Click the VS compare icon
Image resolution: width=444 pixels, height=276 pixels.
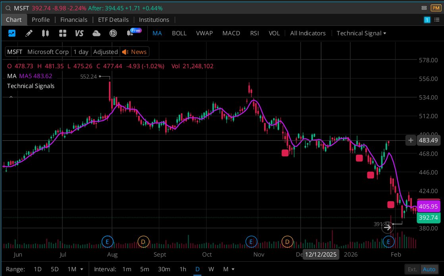(x=79, y=33)
